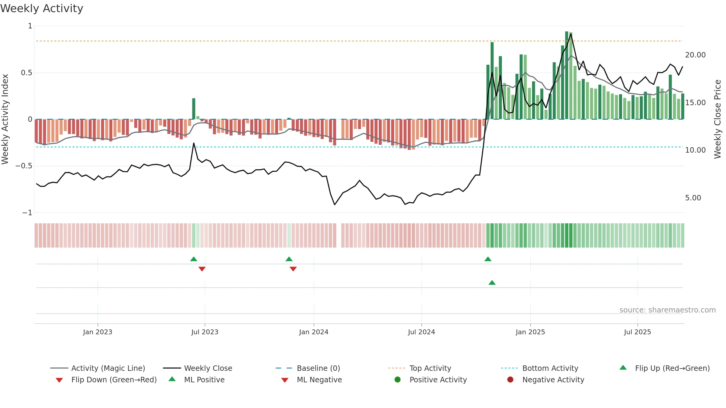Click the 10.00 price axis label
The image size is (726, 408).
coord(695,150)
